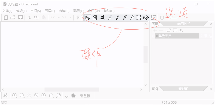Toggle the magnet snap option
The height and width of the screenshot is (105, 215).
(162, 18)
